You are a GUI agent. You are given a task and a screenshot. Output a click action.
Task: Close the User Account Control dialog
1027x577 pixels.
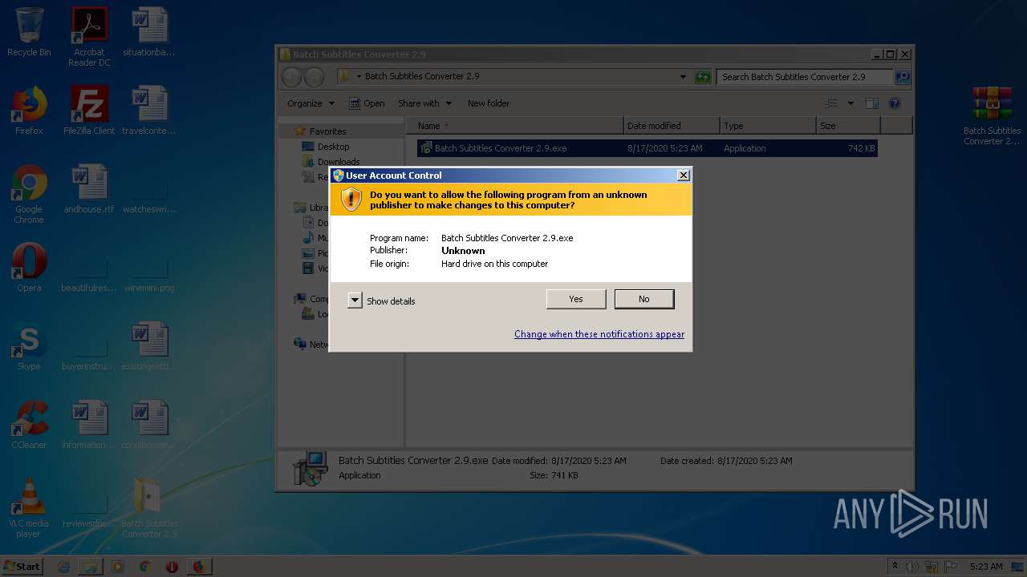coord(684,176)
